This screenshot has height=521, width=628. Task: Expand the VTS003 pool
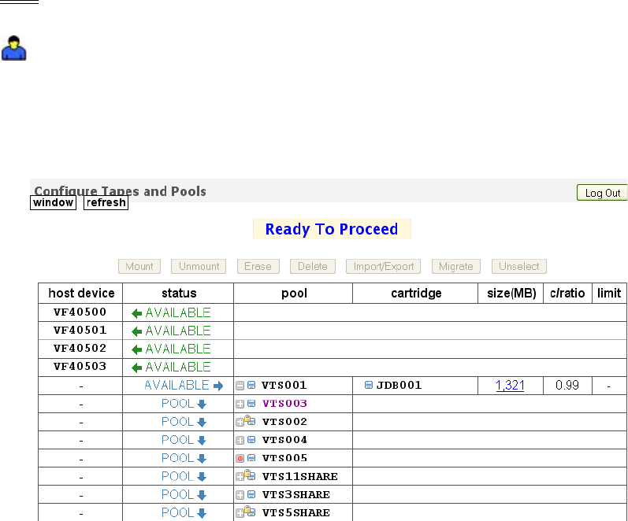[x=240, y=404]
